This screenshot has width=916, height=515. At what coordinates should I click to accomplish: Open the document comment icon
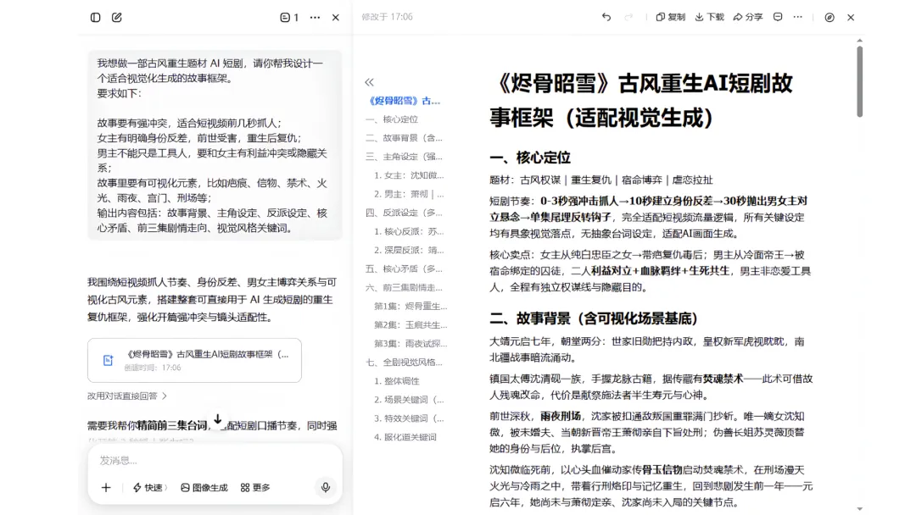pos(778,17)
